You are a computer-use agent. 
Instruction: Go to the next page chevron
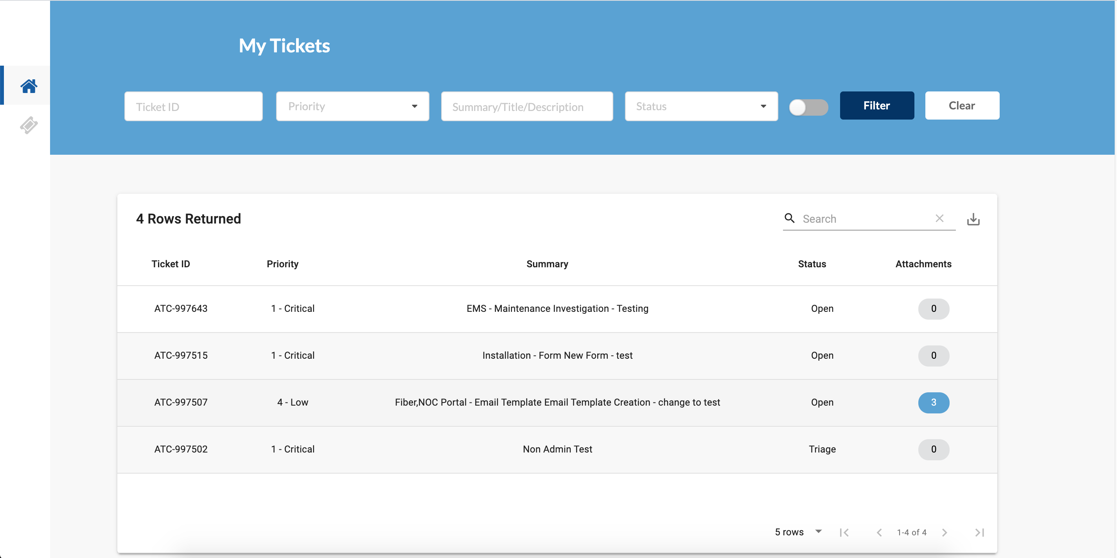[945, 533]
